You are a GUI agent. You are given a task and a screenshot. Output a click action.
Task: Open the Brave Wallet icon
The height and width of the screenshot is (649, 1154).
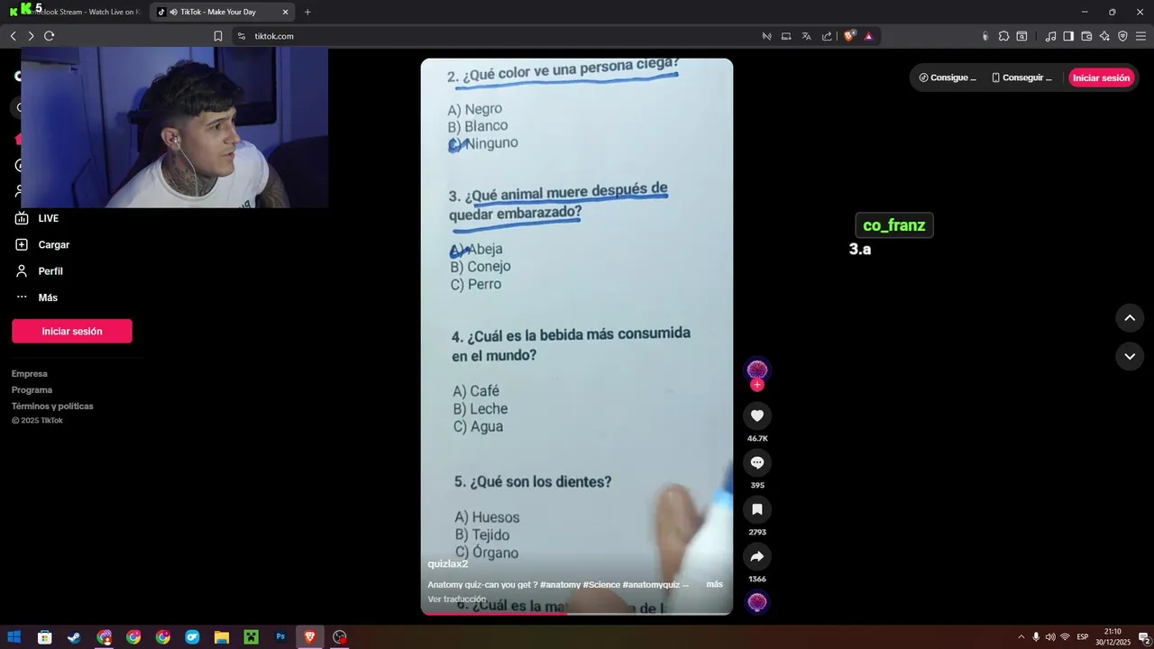(x=1086, y=36)
